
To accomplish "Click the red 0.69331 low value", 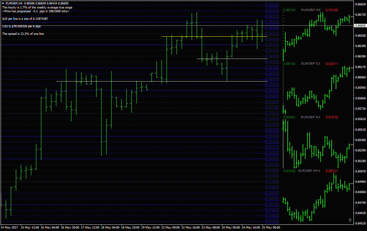I will (332, 171).
